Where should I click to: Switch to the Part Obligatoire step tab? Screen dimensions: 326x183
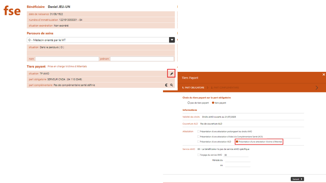(x=194, y=87)
